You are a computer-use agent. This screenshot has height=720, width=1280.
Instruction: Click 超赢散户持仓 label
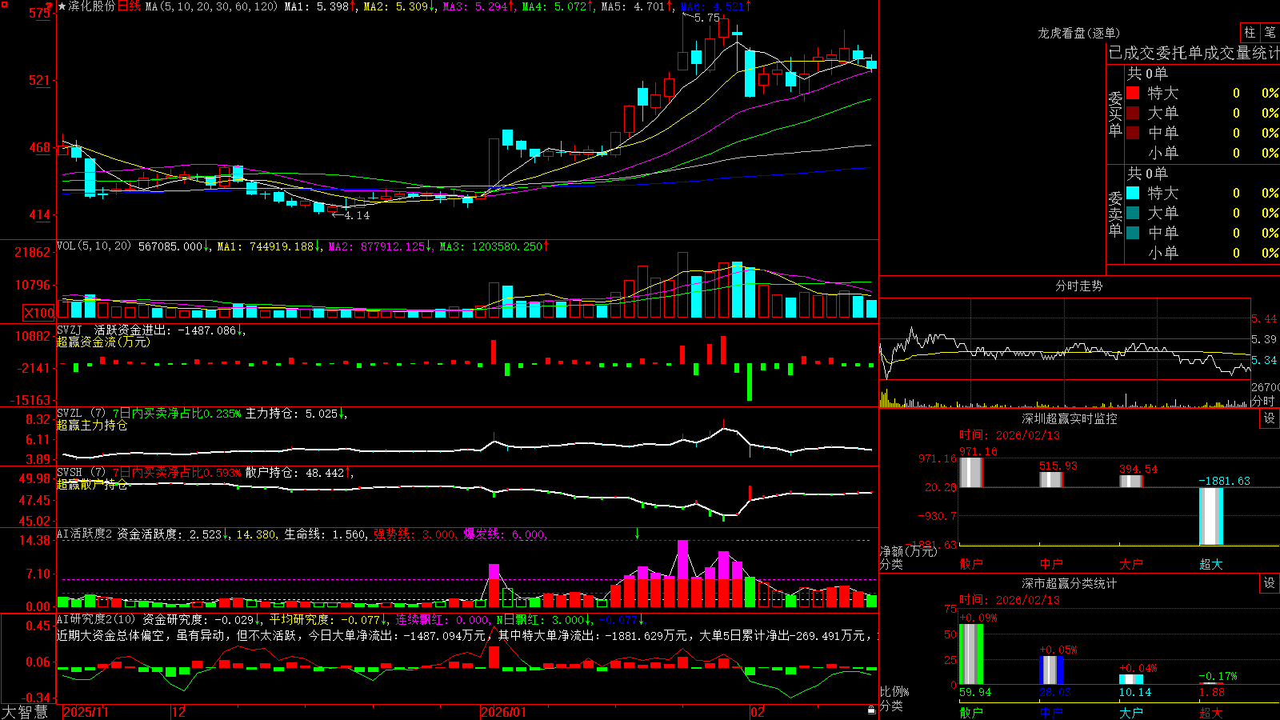click(92, 484)
